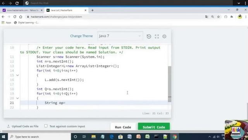The width and height of the screenshot is (248, 140).
Task: Open editor settings gear icon
Action: (x=164, y=36)
